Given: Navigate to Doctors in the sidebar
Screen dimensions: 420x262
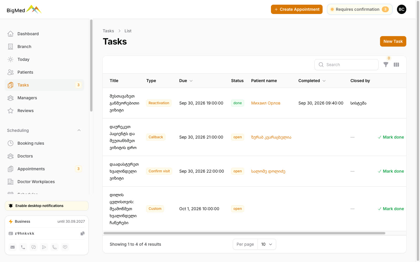Looking at the screenshot, I should (44, 156).
